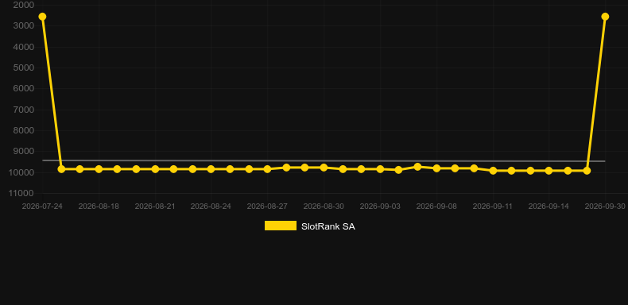Viewport: 628px width, 305px height.
Task: Select the data point at 2026-09-30
Action: [x=605, y=17]
